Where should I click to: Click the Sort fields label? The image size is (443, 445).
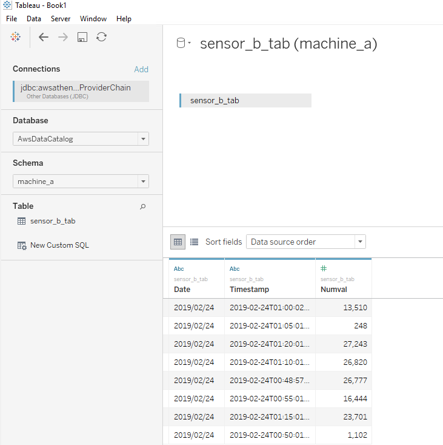pos(224,242)
